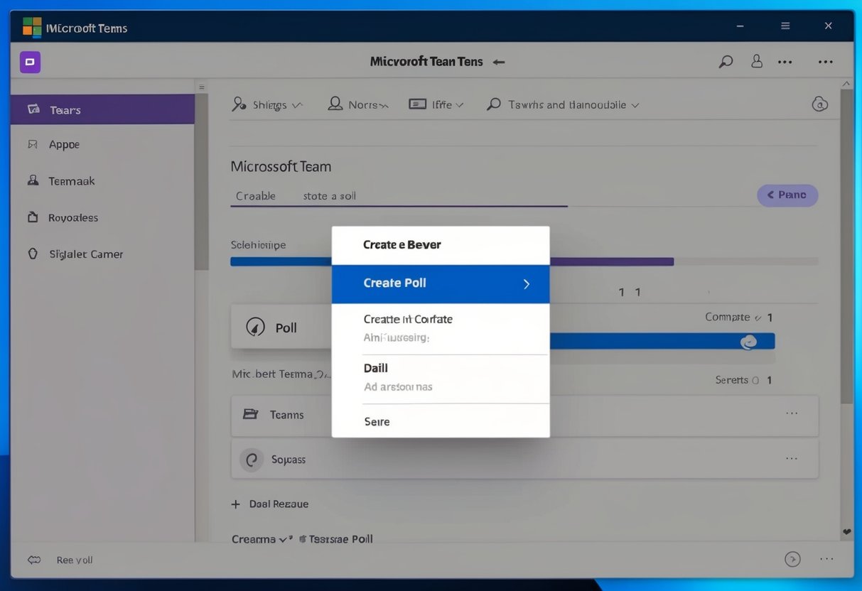Click the Teams folder icon in the list row
The height and width of the screenshot is (591, 862).
coord(250,414)
